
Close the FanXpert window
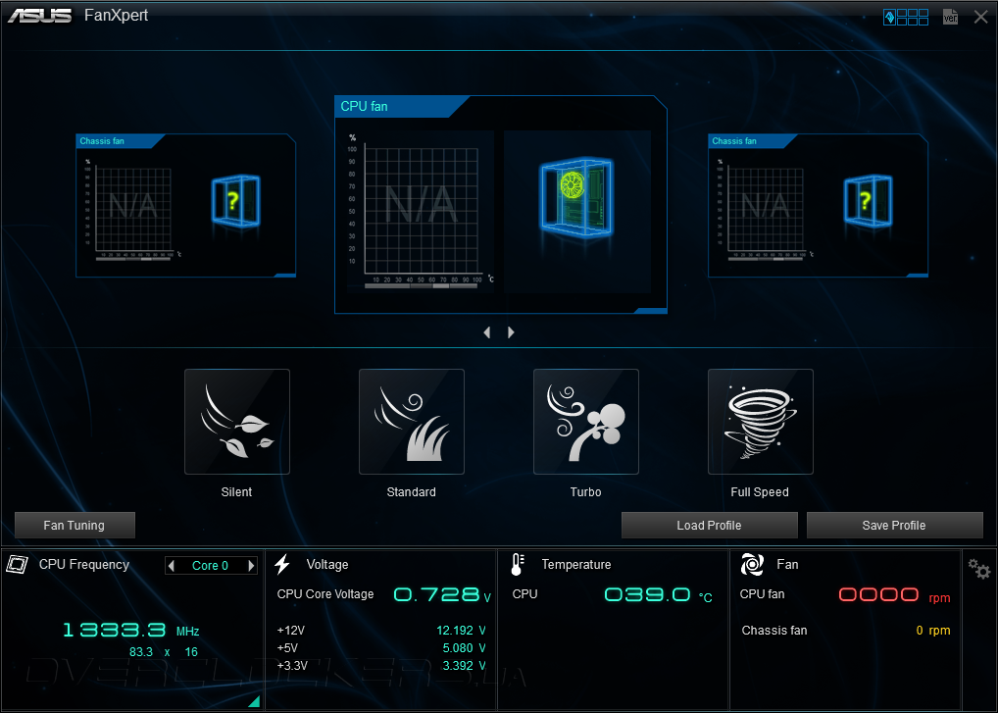pyautogui.click(x=980, y=18)
